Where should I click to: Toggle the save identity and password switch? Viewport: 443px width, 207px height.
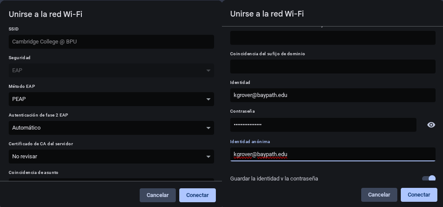tap(429, 179)
